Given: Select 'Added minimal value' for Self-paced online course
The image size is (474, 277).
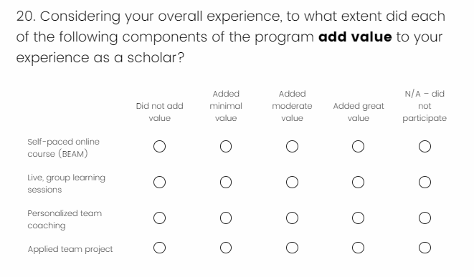Looking at the screenshot, I should (x=226, y=146).
